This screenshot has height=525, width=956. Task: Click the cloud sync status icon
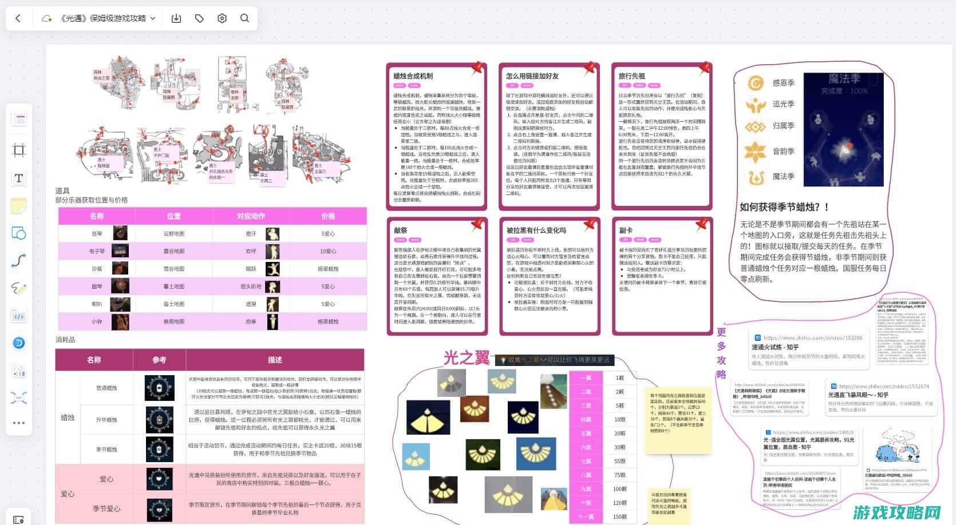(x=46, y=18)
